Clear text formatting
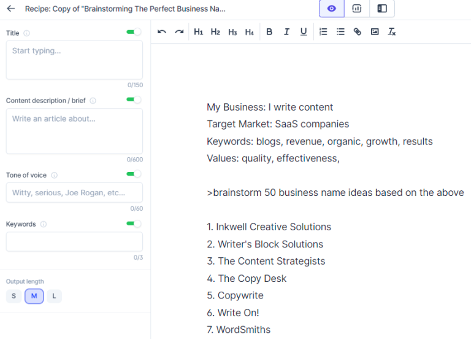471x339 pixels. tap(392, 32)
